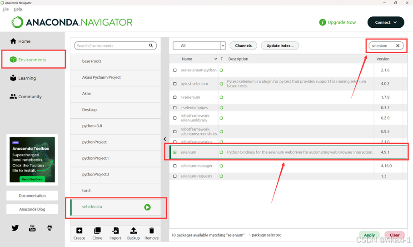
Task: Tick the r-seleniumpipes package checkbox
Action: pyautogui.click(x=175, y=107)
